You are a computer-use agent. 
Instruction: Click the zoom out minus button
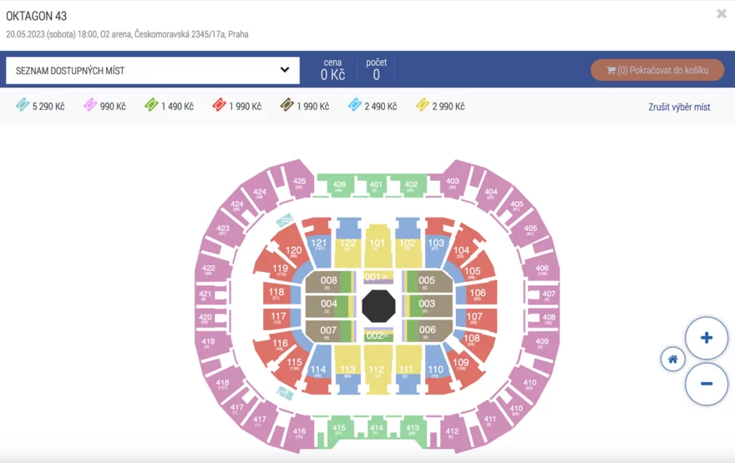(707, 384)
